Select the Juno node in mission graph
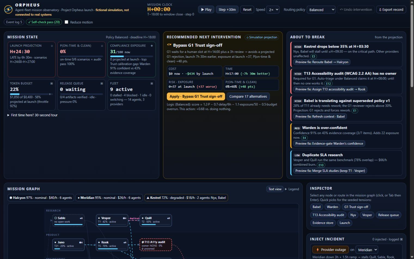This screenshot has height=259, width=414. tap(68, 245)
